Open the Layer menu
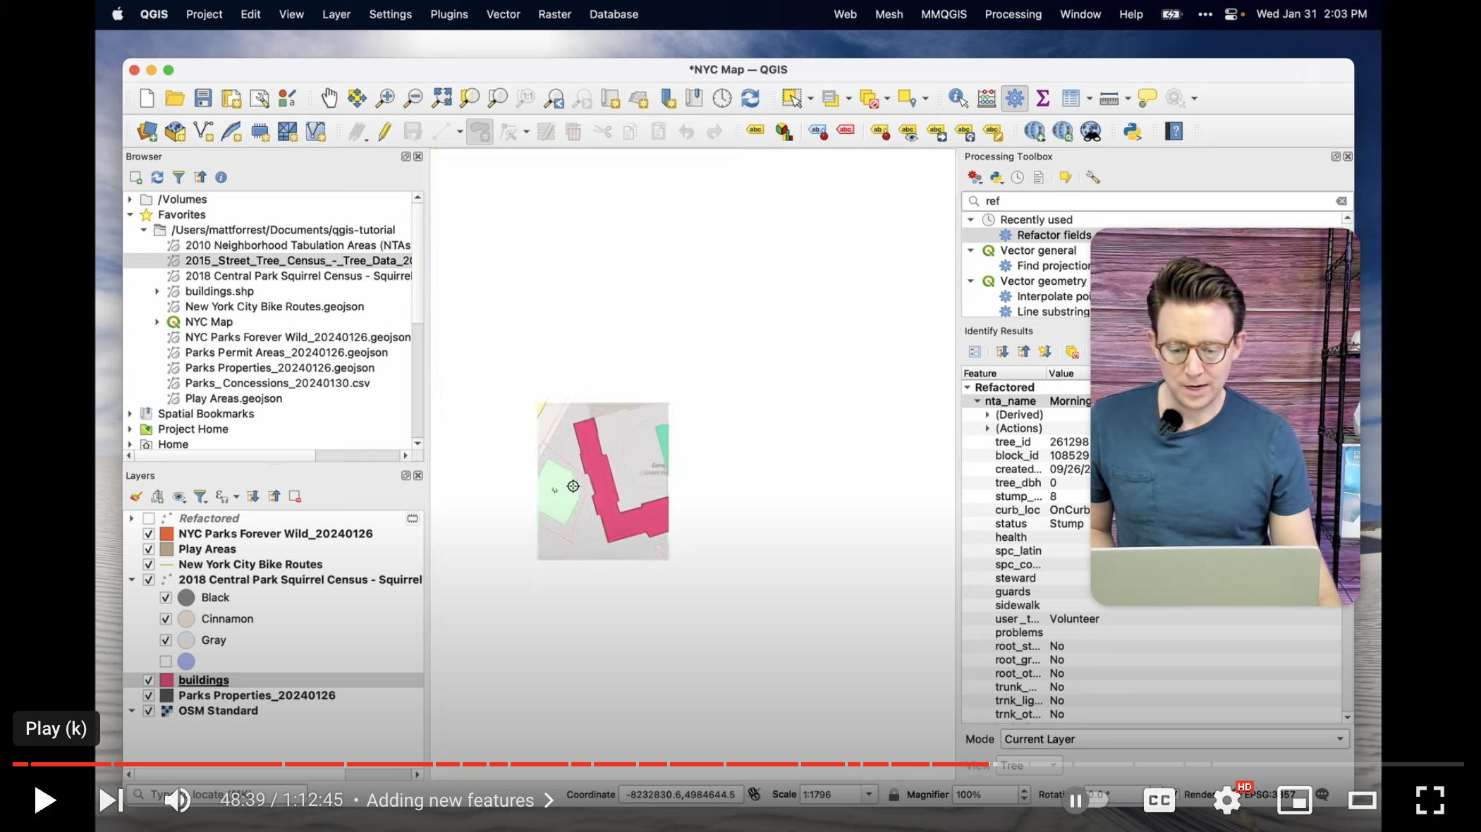Viewport: 1481px width, 832px height. pyautogui.click(x=336, y=14)
